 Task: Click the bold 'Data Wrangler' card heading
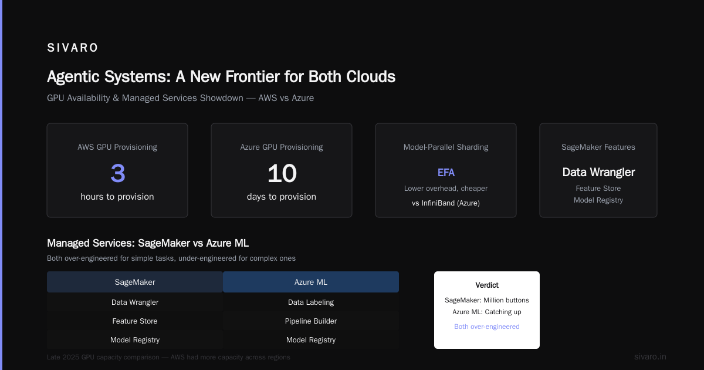tap(598, 172)
